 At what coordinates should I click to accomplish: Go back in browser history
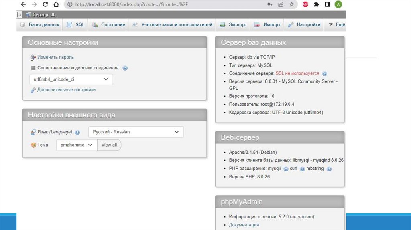pyautogui.click(x=23, y=4)
